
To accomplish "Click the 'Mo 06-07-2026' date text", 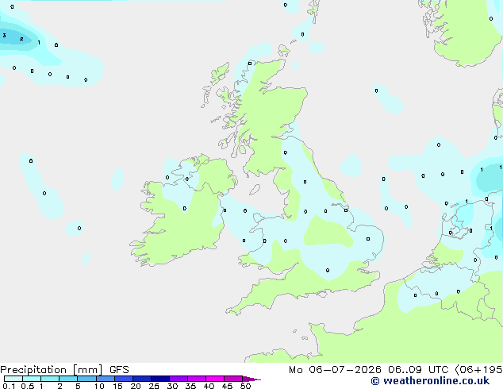I will click(336, 370).
